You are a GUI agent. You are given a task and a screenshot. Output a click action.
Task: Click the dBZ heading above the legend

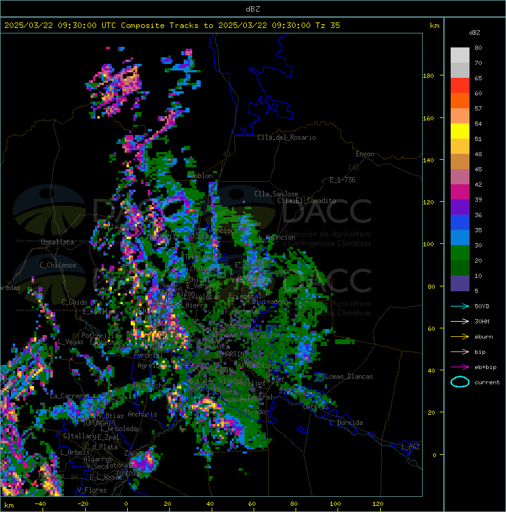click(474, 32)
